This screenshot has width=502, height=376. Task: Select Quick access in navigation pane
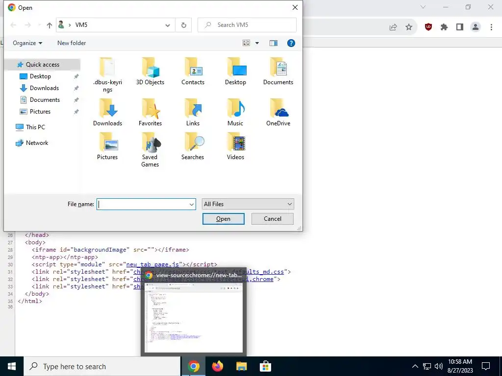pos(43,65)
